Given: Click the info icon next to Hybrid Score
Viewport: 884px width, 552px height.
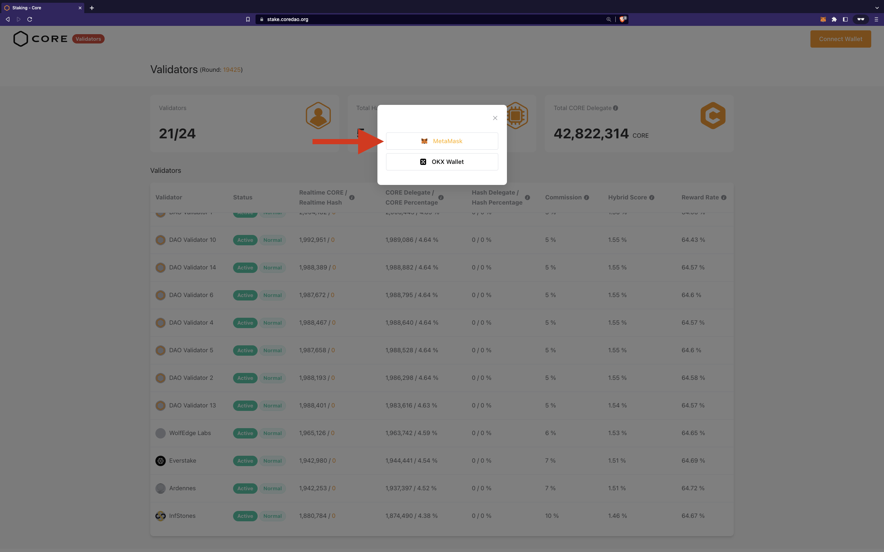Looking at the screenshot, I should 652,197.
